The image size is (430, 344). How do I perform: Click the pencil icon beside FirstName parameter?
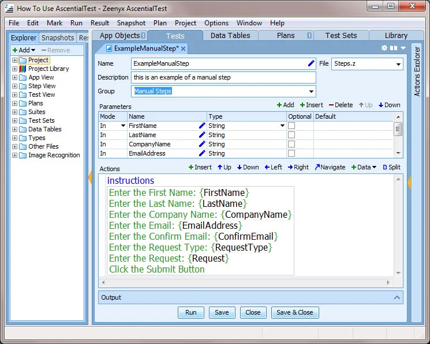(202, 126)
